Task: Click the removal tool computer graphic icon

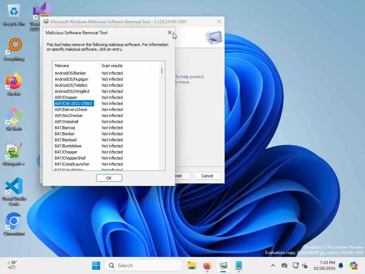Action: 214,37
